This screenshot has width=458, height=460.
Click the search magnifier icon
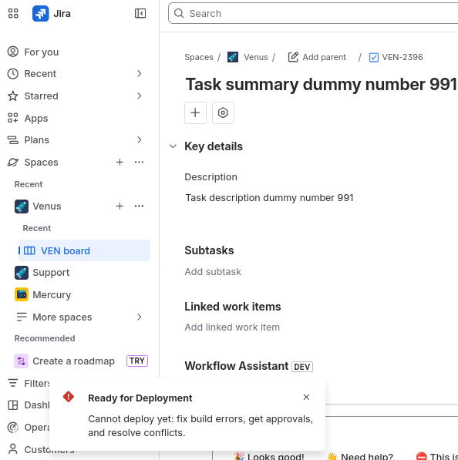(179, 14)
